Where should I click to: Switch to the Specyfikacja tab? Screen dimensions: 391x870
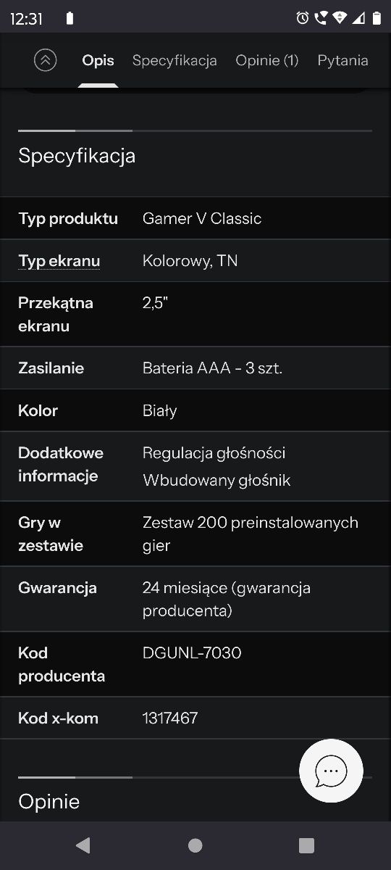(175, 61)
